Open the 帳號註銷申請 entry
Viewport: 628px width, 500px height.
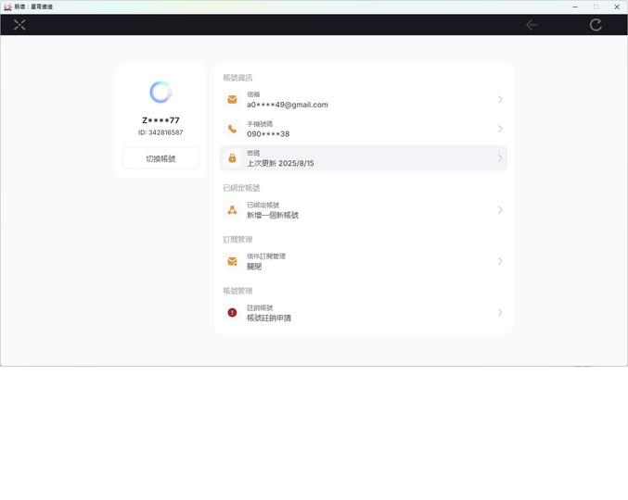tap(269, 319)
